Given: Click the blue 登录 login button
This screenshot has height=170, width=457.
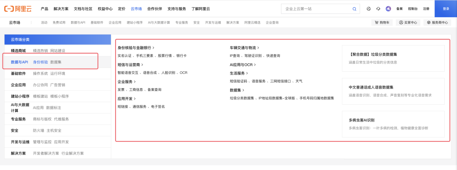Looking at the screenshot, I should (446, 9).
